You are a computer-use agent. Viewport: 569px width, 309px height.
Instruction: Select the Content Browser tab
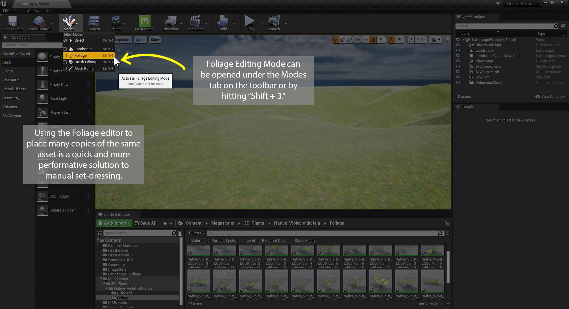point(117,215)
